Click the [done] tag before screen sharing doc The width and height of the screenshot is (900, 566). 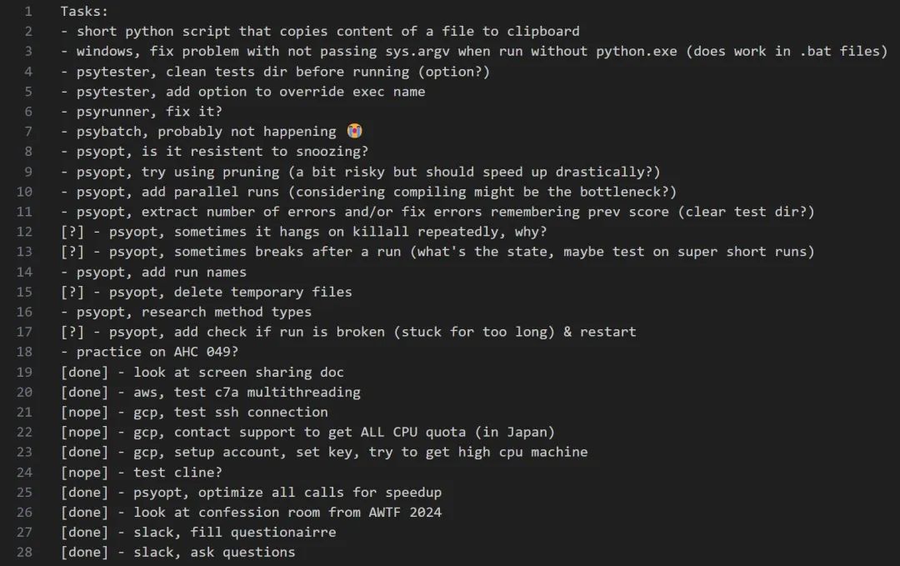coord(84,372)
